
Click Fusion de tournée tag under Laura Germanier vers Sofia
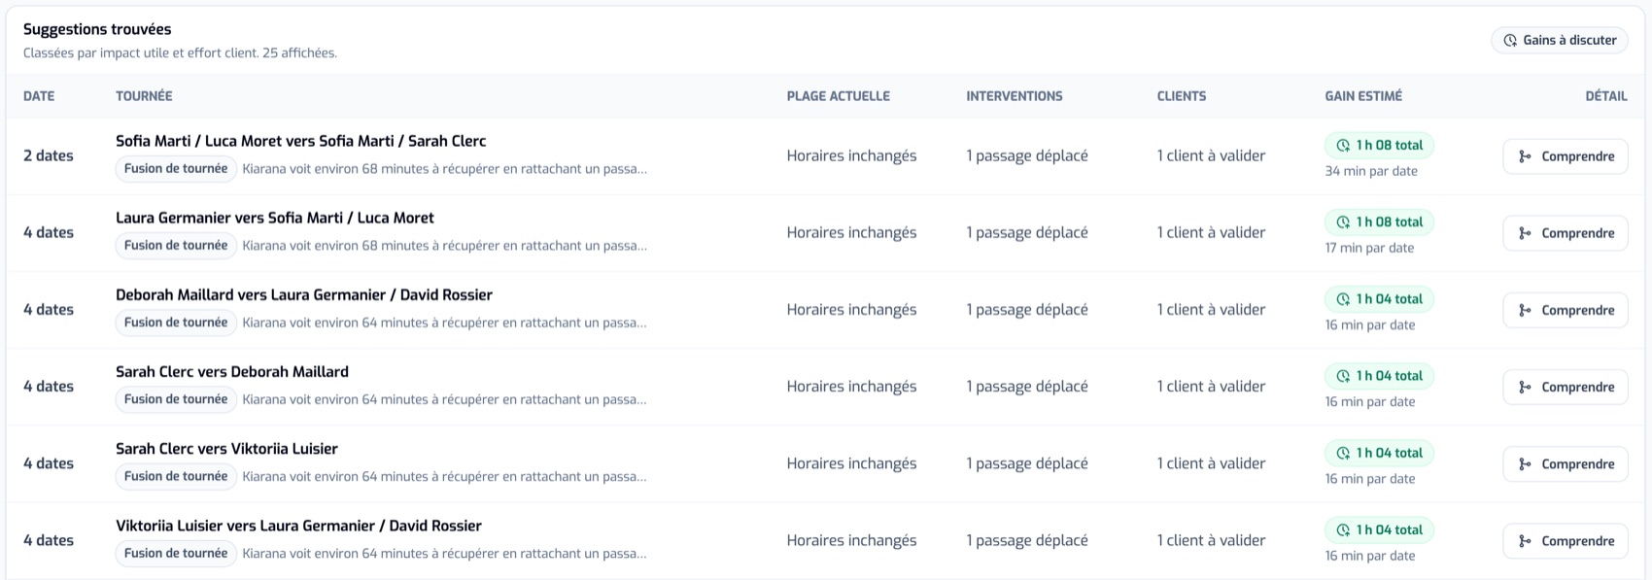coord(176,246)
